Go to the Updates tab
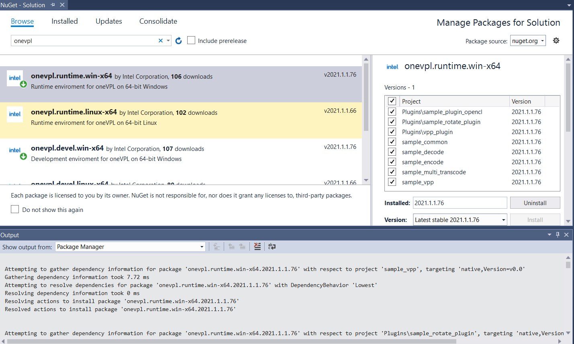Image resolution: width=574 pixels, height=344 pixels. point(108,21)
